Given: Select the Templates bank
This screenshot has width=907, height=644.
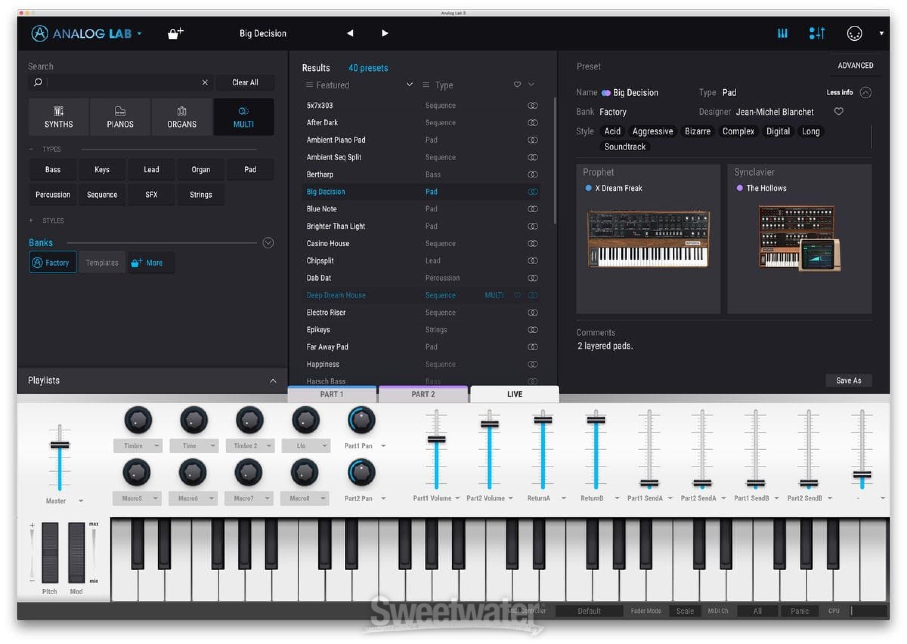Looking at the screenshot, I should coord(102,262).
